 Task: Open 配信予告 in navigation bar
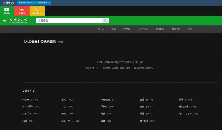pos(176,29)
